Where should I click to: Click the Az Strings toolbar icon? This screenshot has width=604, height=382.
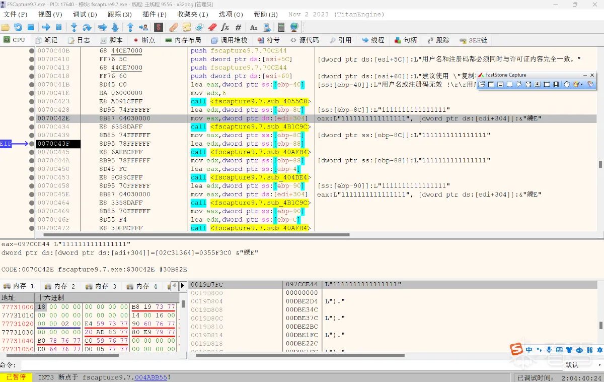click(254, 27)
